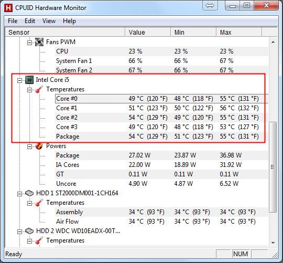Click the Fans PWM label
This screenshot has height=263, width=283.
coord(61,42)
